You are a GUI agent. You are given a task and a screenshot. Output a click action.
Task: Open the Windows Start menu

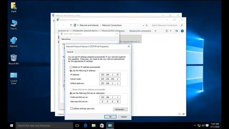coord(11,125)
